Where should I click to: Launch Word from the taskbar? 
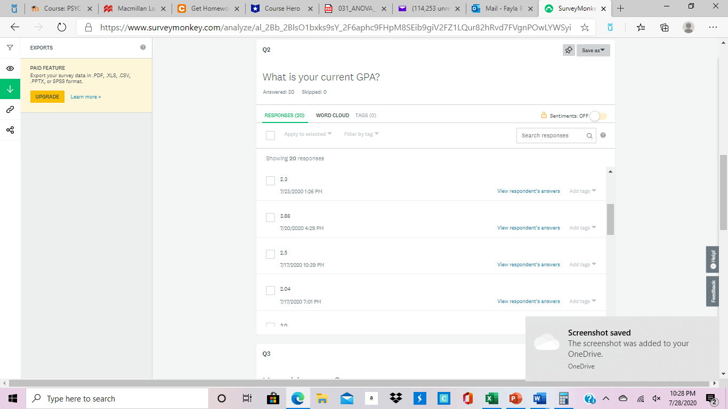click(x=539, y=398)
